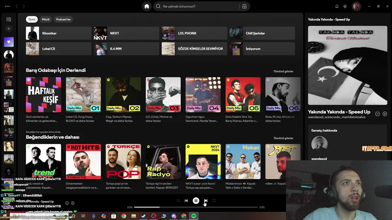Open notifications bell
392x220 pixels.
click(337, 6)
